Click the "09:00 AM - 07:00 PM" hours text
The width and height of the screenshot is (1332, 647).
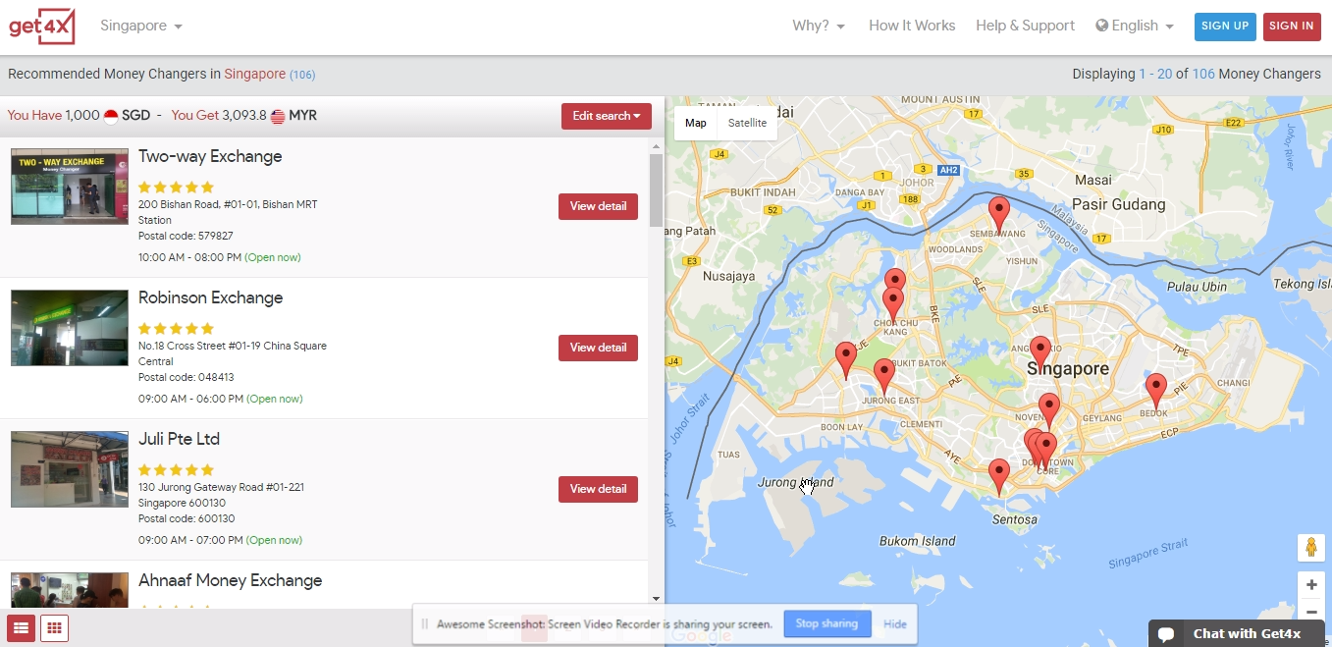click(190, 541)
